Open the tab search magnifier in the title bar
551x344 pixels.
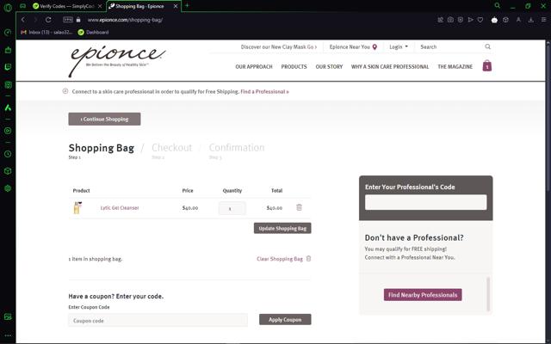click(x=498, y=6)
